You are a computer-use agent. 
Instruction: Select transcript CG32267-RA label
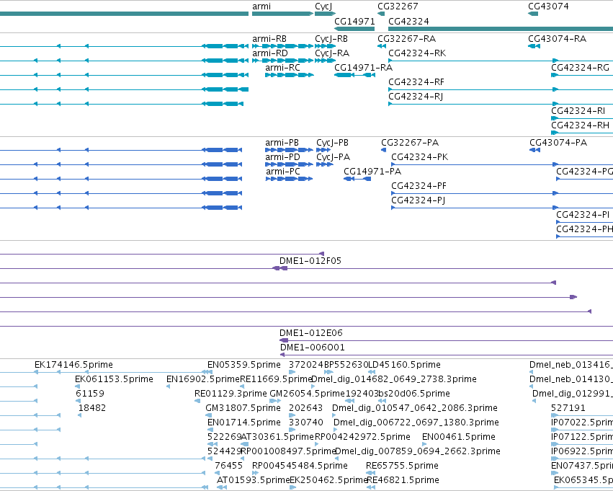click(406, 39)
